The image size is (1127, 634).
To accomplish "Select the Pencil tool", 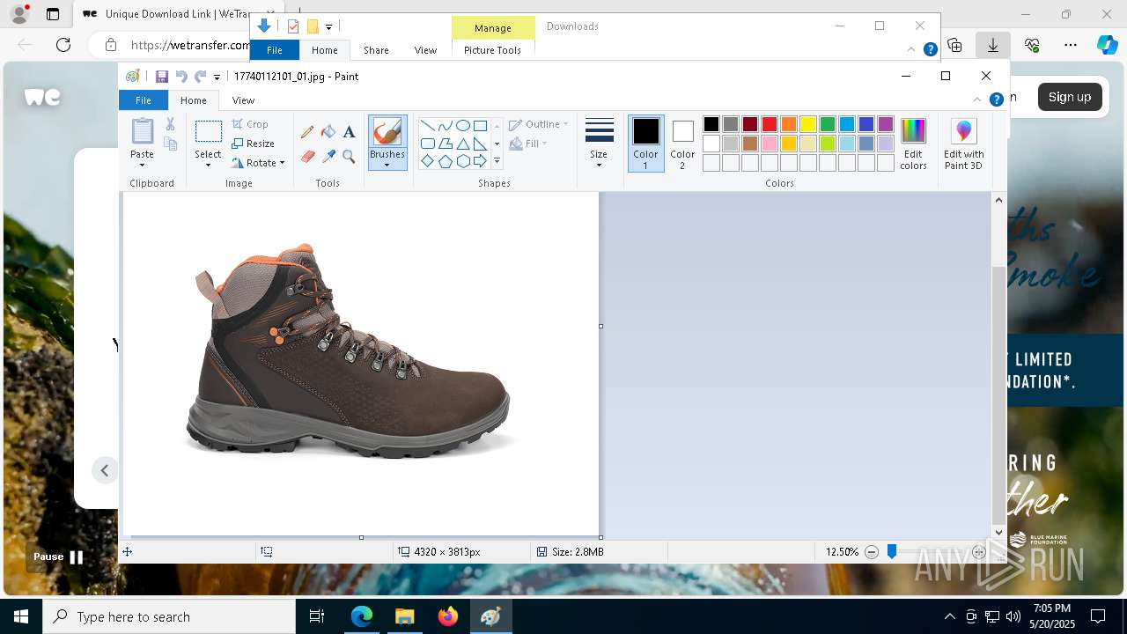I will pyautogui.click(x=307, y=132).
